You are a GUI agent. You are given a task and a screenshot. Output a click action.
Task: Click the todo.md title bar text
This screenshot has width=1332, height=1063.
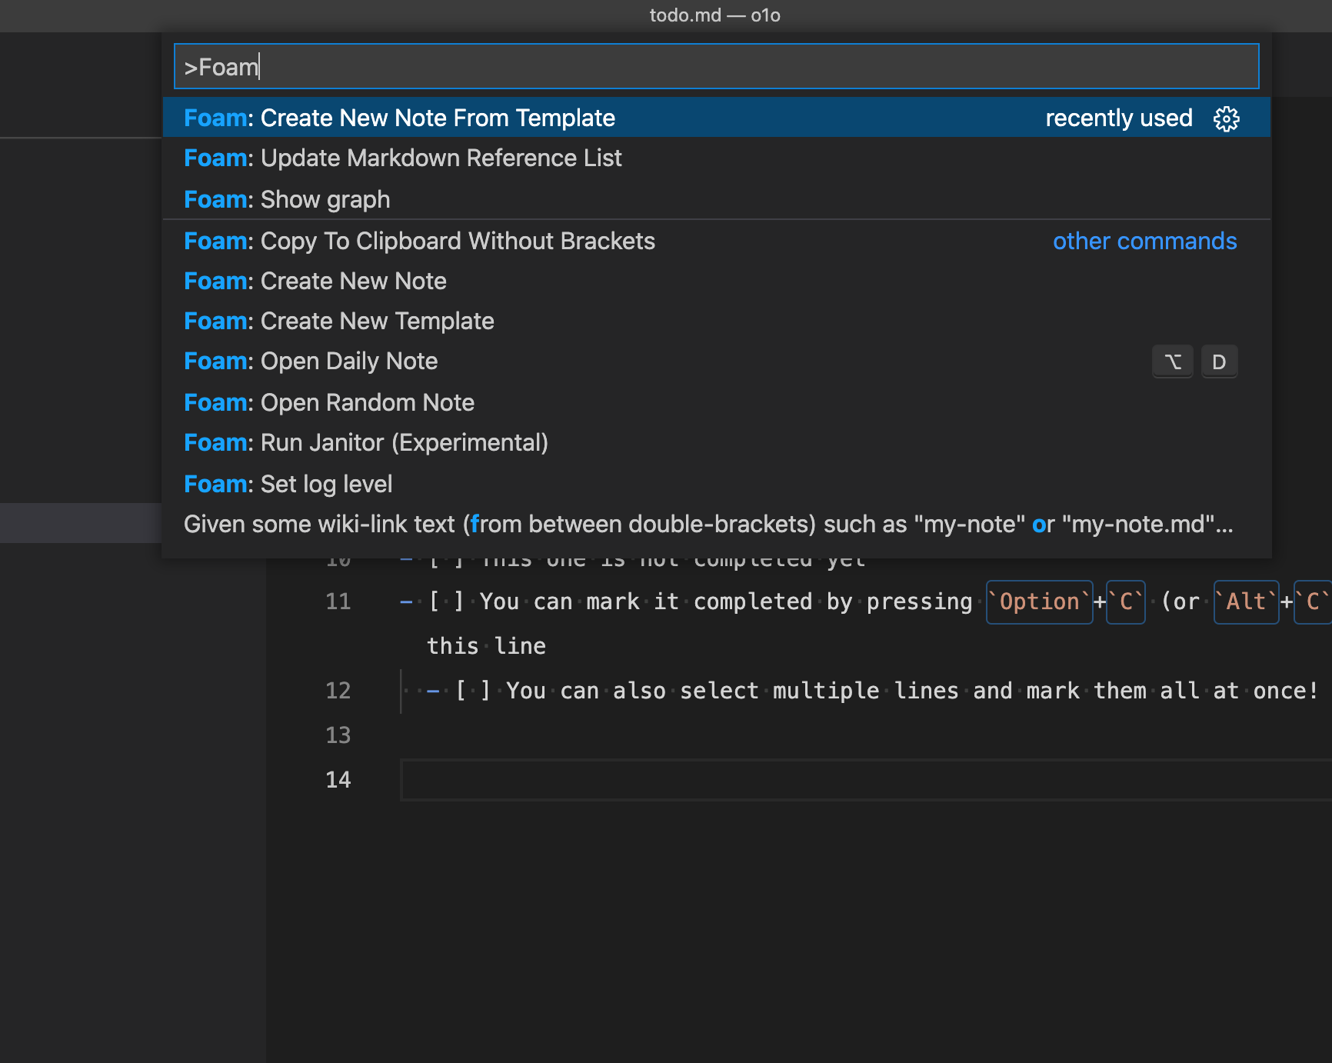pos(714,15)
